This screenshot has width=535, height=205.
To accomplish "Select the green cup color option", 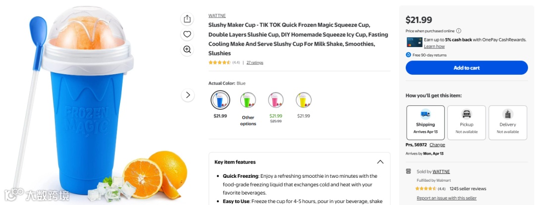I will [248, 100].
